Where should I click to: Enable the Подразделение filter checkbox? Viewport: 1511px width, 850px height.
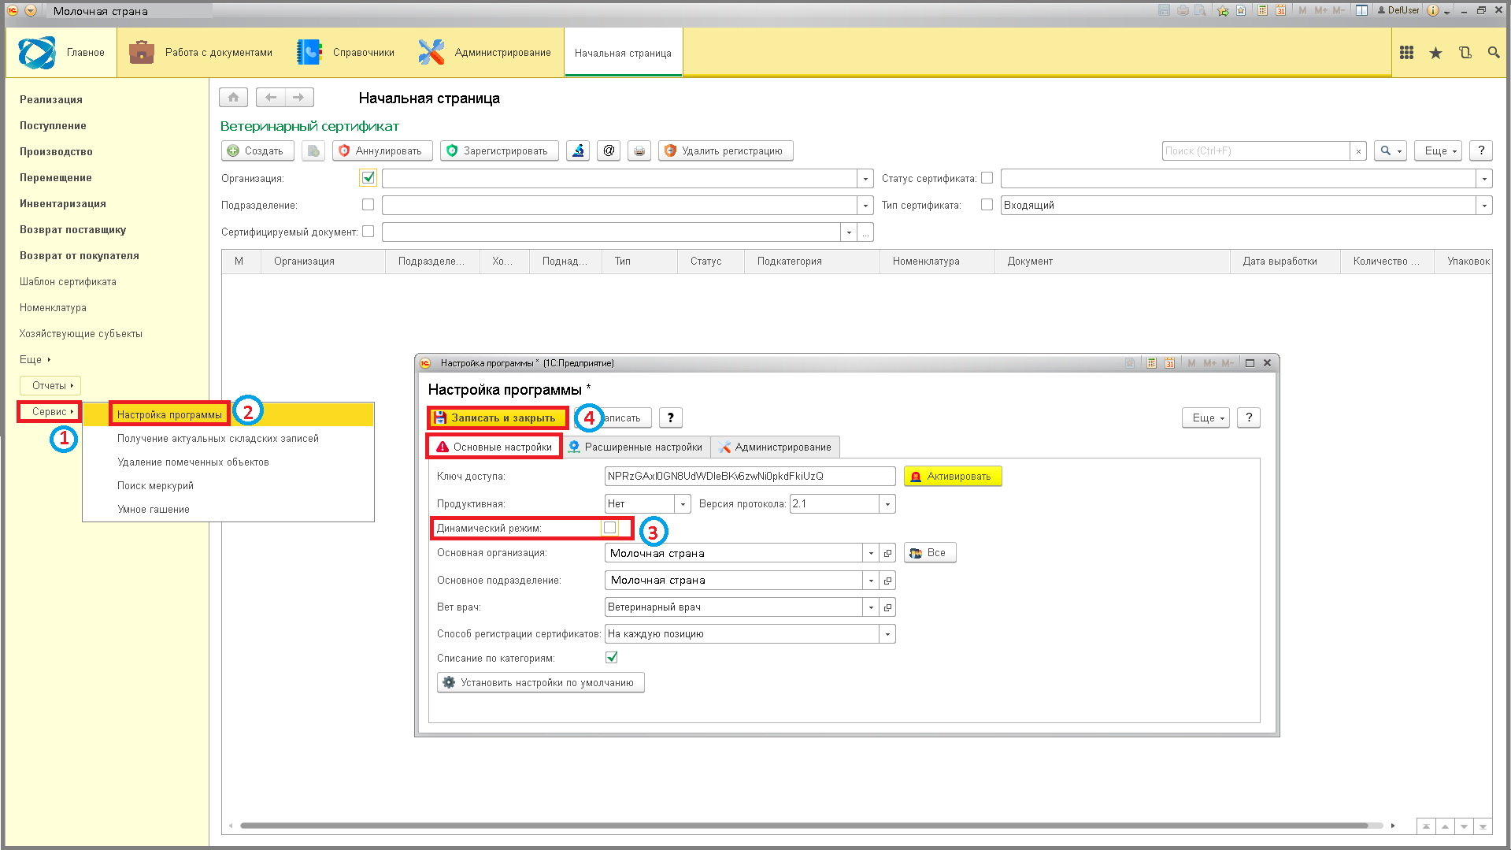pos(368,205)
